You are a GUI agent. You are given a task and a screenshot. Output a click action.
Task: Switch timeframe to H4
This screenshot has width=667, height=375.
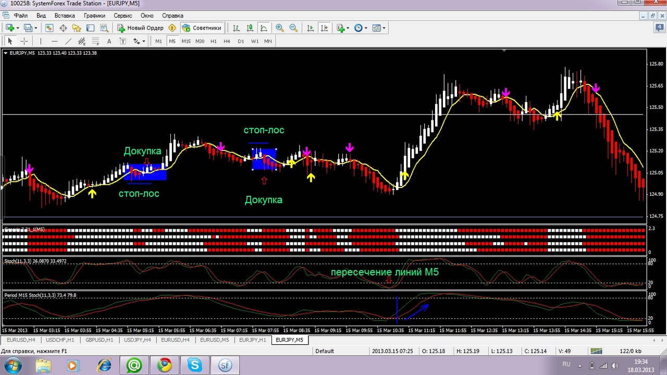227,41
